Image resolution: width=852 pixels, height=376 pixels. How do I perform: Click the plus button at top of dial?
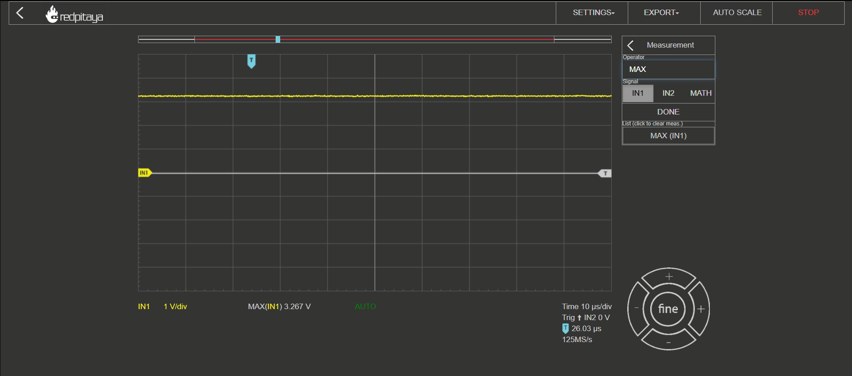coord(669,277)
